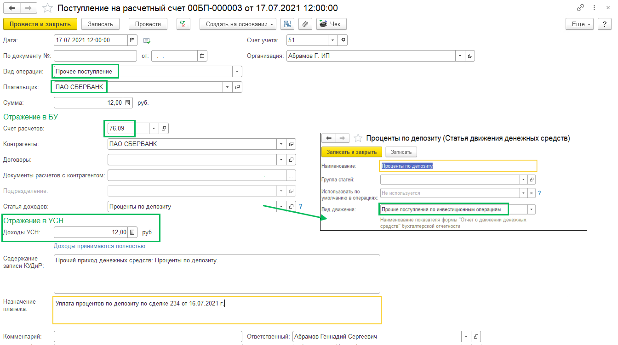The width and height of the screenshot is (618, 345).
Task: Open calculator for Доходы УСН field
Action: click(132, 232)
